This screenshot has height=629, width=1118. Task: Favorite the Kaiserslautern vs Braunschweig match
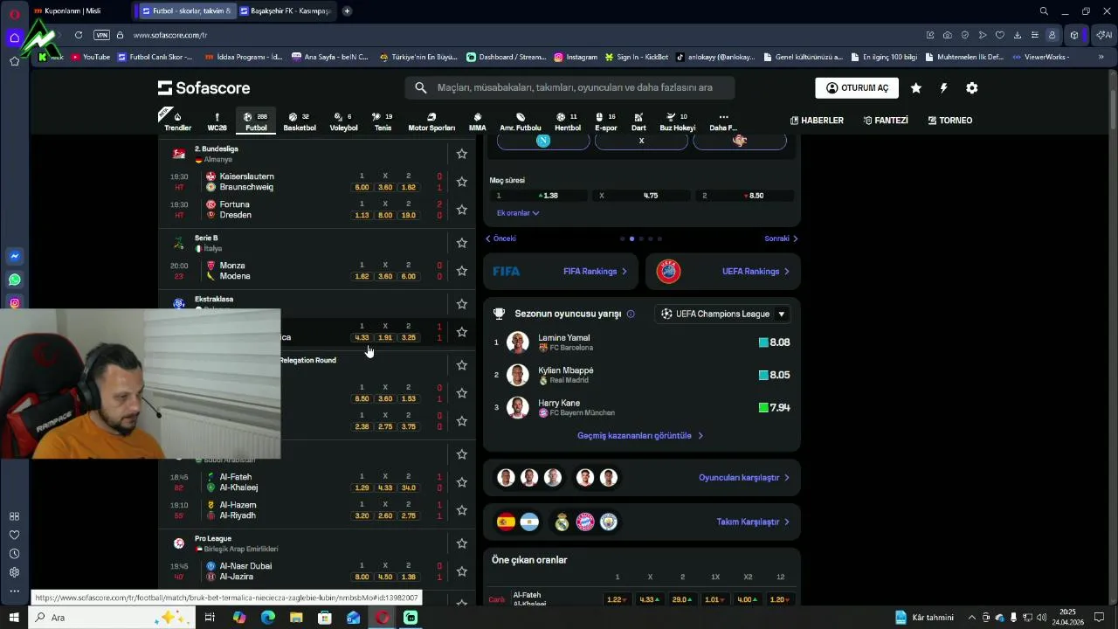(462, 182)
